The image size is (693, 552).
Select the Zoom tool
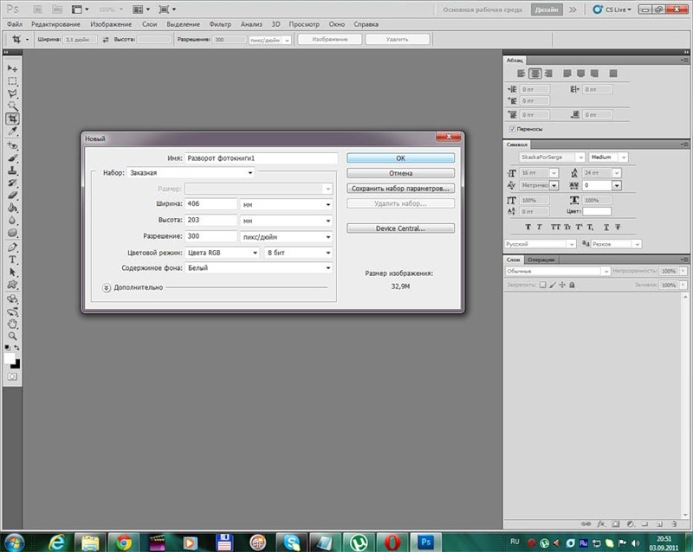click(x=12, y=336)
